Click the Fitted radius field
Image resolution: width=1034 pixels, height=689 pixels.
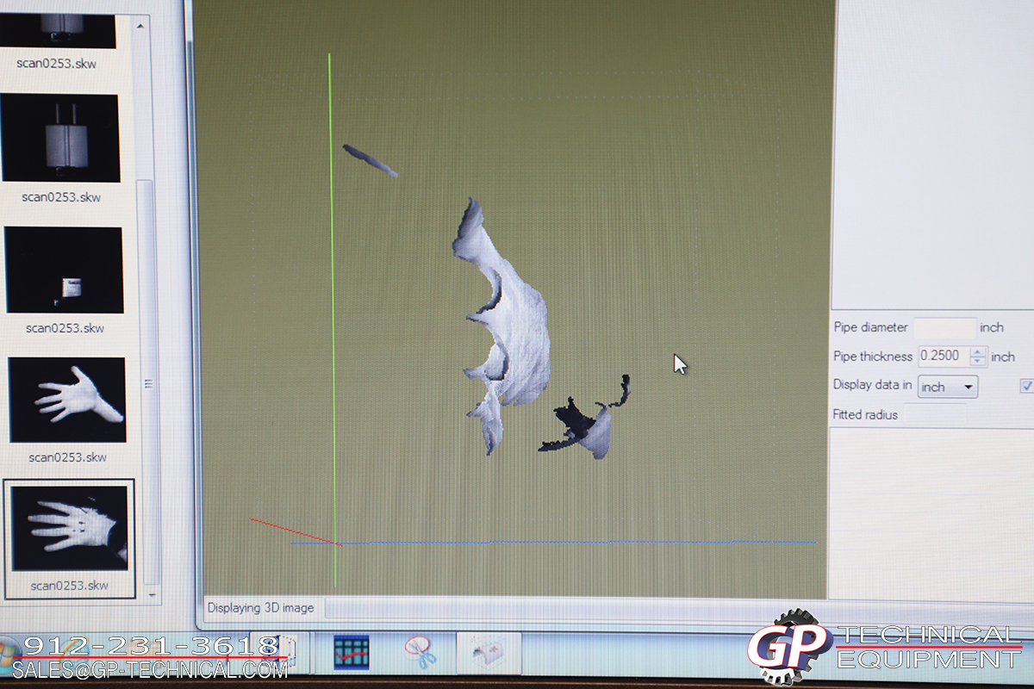coord(935,415)
